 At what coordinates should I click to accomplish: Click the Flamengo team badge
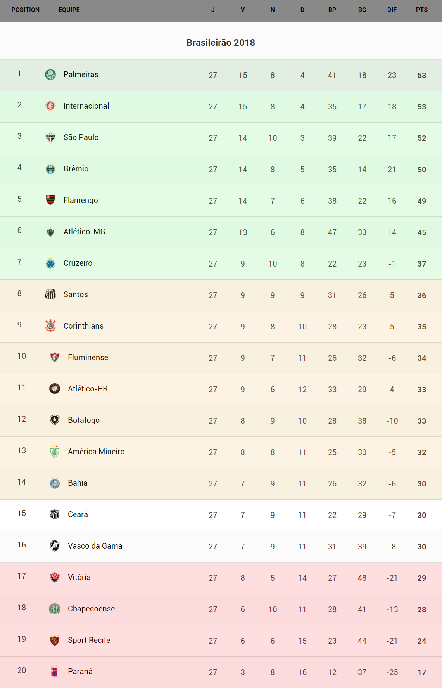[x=50, y=200]
